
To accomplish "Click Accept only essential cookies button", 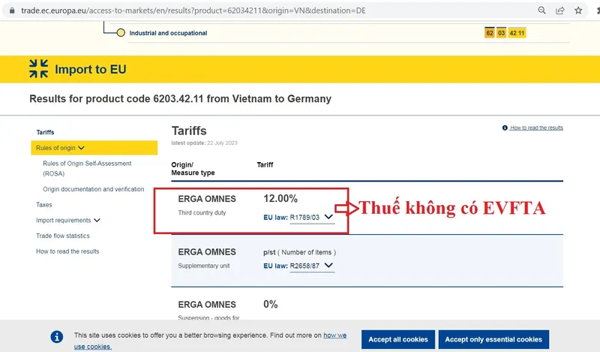I will click(x=493, y=339).
